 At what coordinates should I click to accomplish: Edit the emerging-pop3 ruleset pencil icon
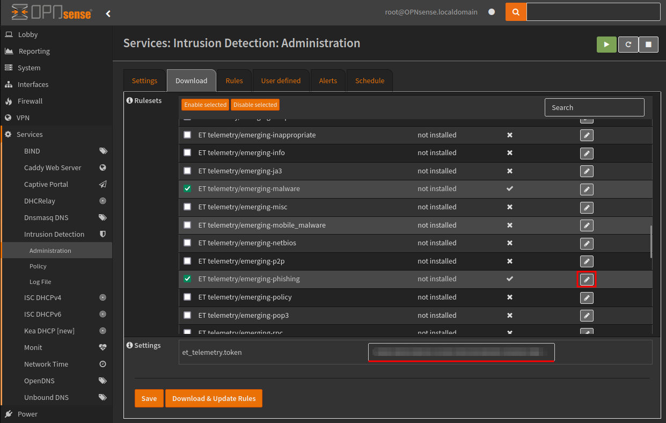(587, 316)
